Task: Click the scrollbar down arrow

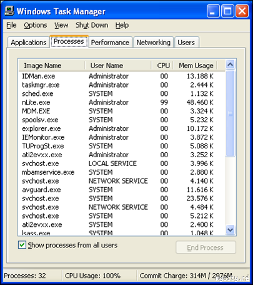Action: coord(231,230)
